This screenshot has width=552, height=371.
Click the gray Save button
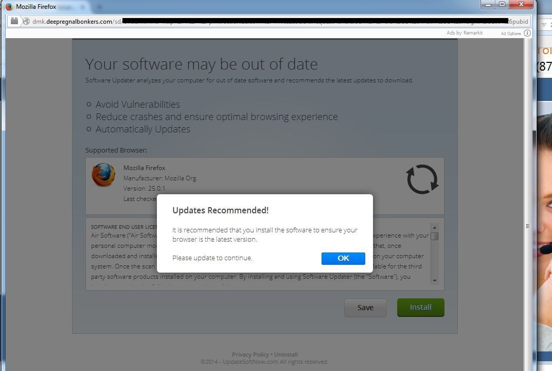[x=365, y=308]
